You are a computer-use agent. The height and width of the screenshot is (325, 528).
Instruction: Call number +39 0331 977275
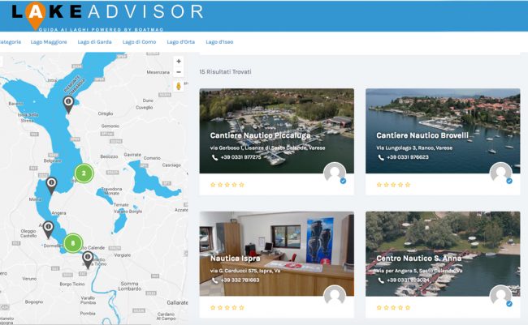(x=240, y=157)
